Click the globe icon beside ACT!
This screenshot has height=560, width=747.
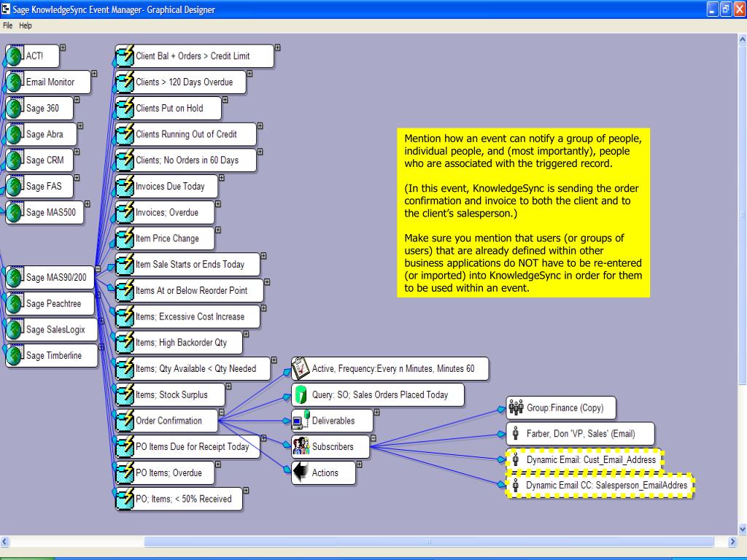(15, 56)
